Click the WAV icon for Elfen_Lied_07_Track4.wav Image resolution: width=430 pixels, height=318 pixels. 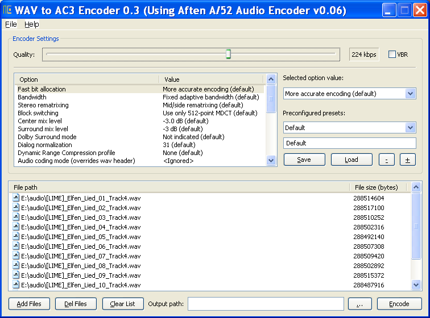coord(16,256)
